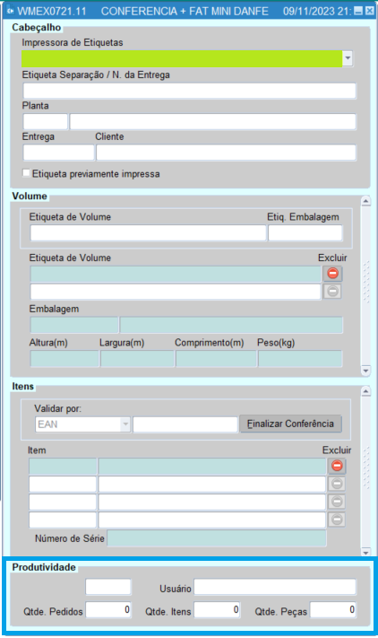Click the Qtde. Pedidos field

[x=108, y=610]
